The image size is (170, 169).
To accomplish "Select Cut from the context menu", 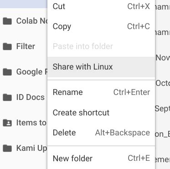I will coord(101,6).
